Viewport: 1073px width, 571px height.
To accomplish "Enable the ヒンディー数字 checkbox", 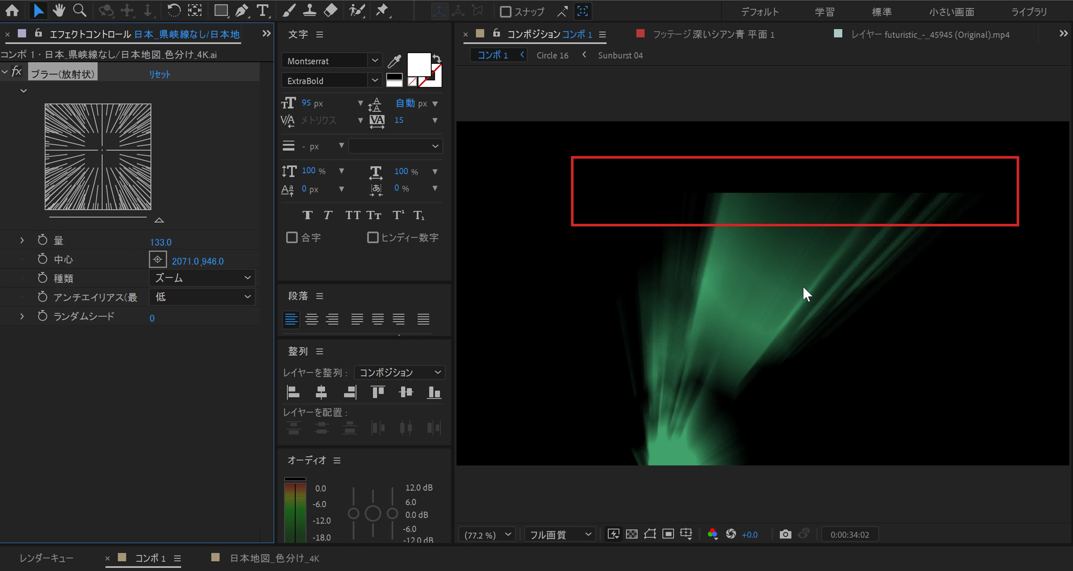I will 372,237.
